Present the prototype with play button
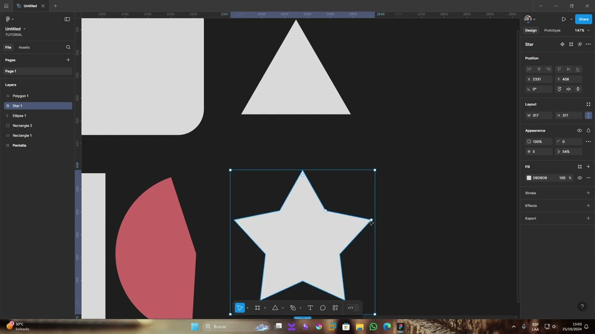The image size is (595, 334). [564, 19]
